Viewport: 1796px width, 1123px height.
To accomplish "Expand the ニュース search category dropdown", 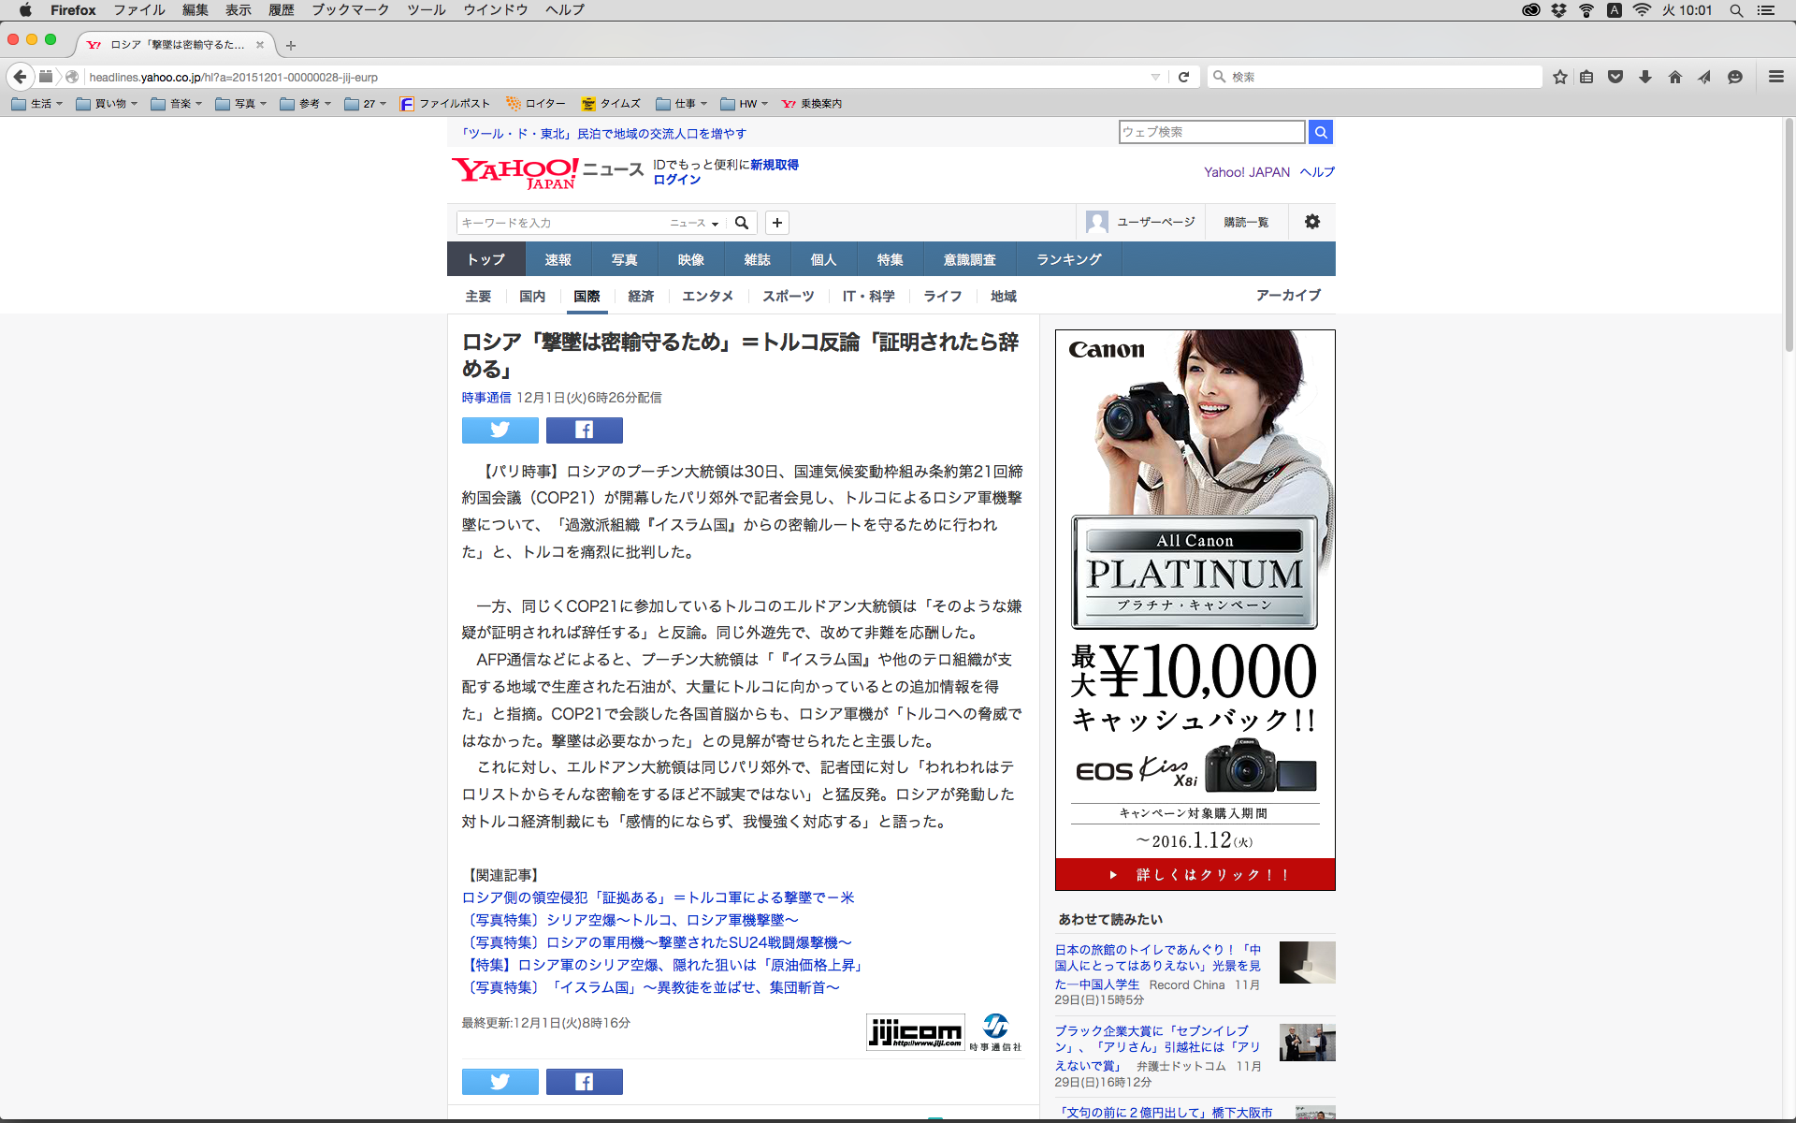I will point(694,223).
